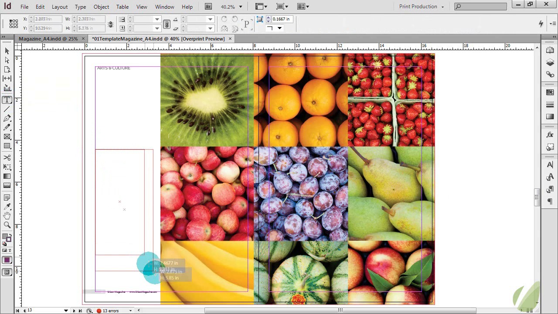Select the Direct Selection tool
Screen dimensions: 558x314
(7, 60)
